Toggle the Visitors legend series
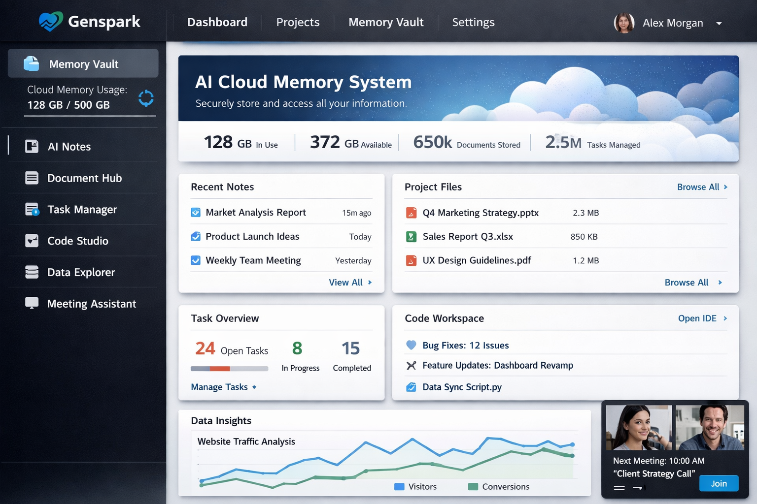Image resolution: width=757 pixels, height=504 pixels. [x=415, y=486]
